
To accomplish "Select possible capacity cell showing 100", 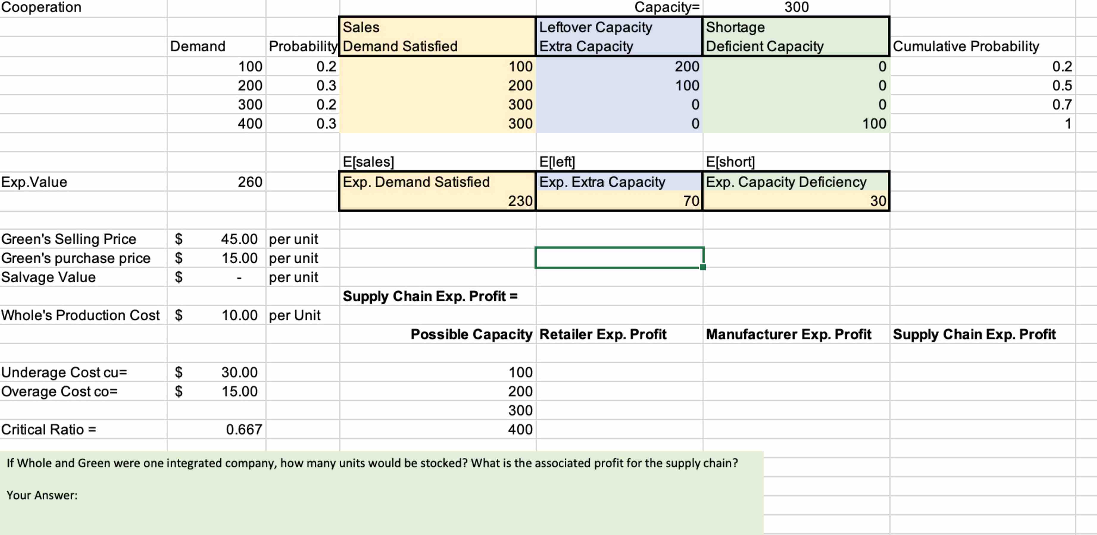I will 437,372.
